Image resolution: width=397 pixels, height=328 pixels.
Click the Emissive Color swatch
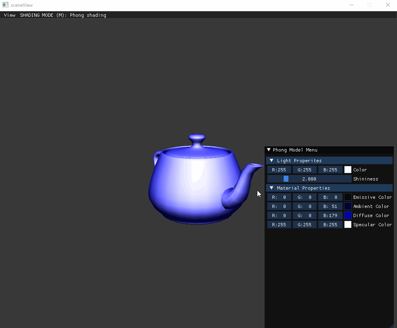pyautogui.click(x=348, y=197)
